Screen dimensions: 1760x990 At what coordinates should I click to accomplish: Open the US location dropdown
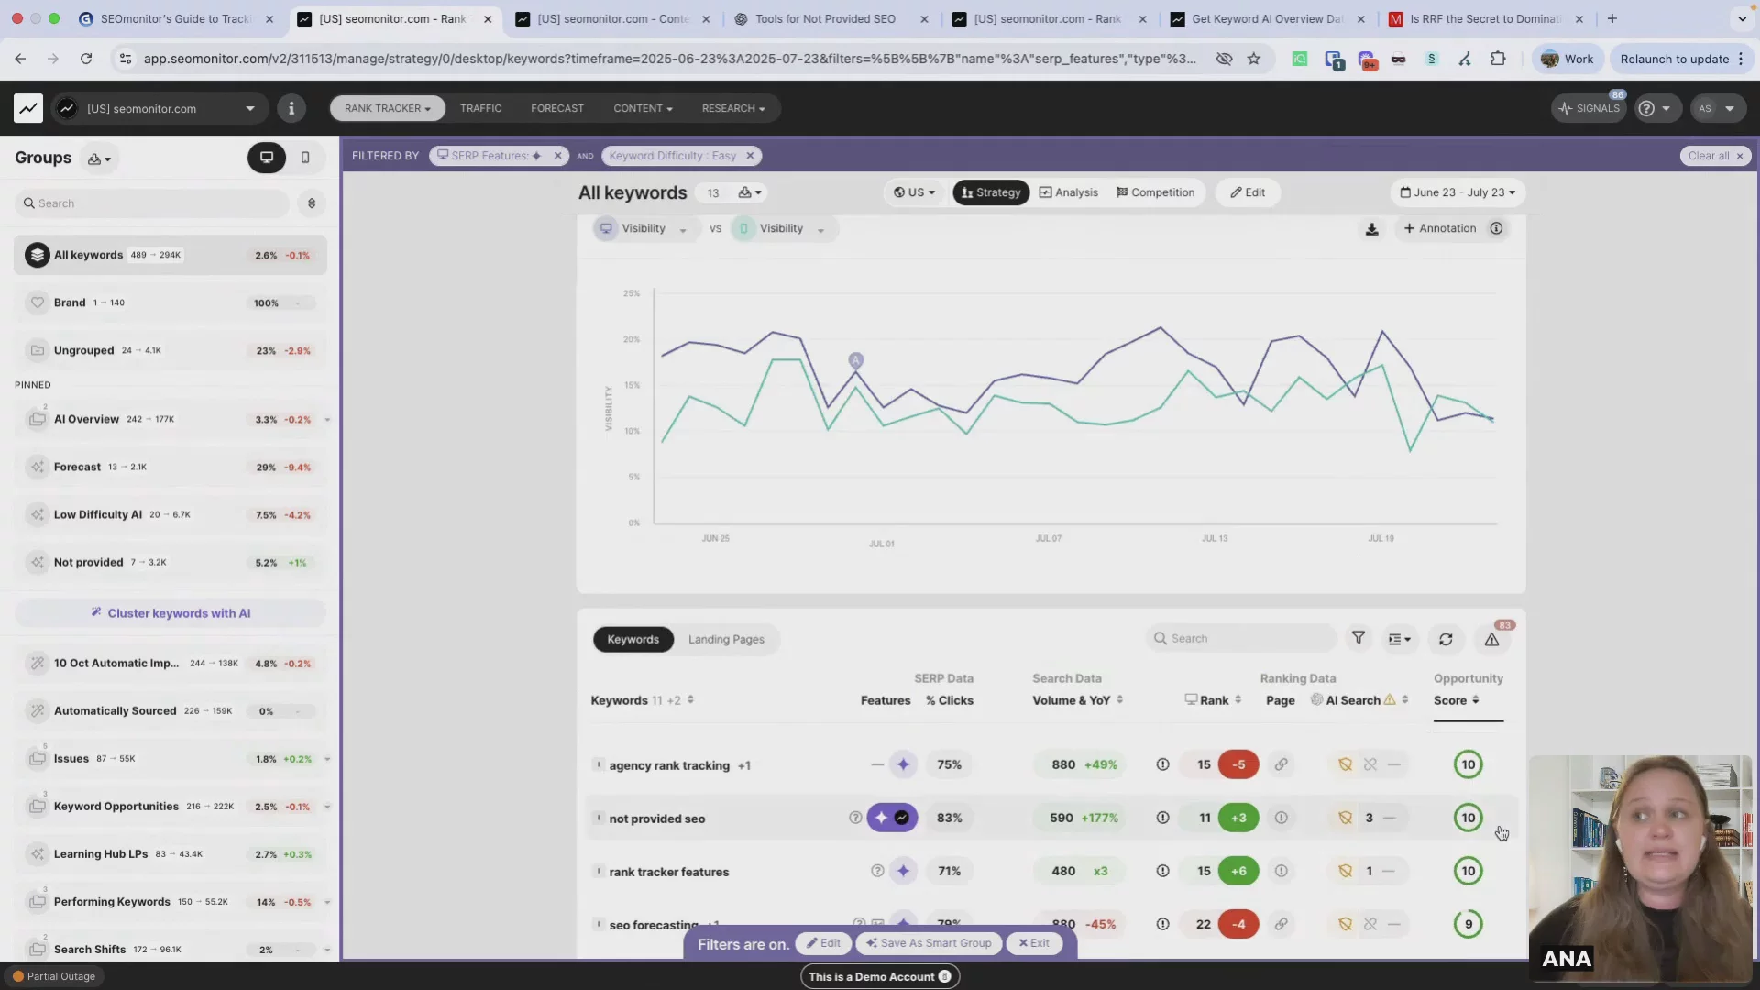click(914, 192)
